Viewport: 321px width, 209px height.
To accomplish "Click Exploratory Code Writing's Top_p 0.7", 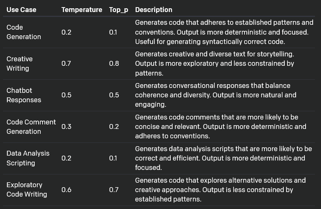I will (114, 190).
